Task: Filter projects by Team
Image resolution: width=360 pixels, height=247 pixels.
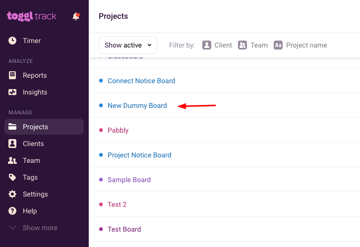Action: [x=253, y=45]
